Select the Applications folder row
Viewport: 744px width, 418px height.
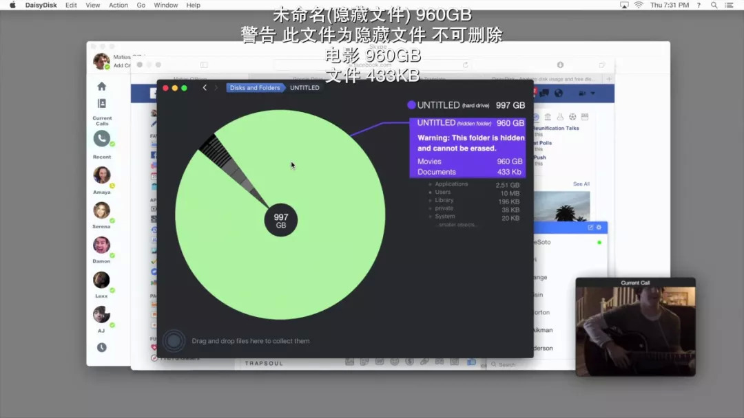click(473, 185)
